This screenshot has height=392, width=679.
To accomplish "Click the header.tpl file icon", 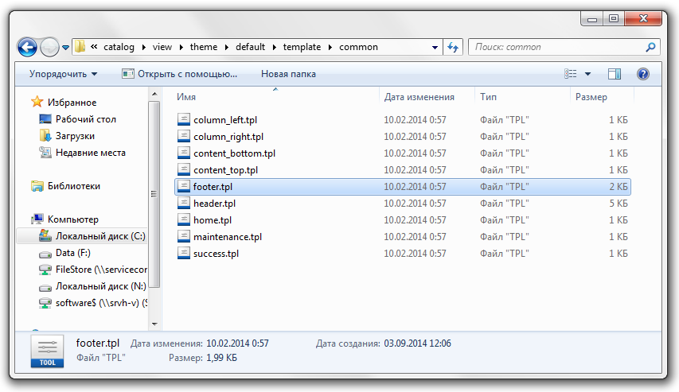I will coord(184,204).
